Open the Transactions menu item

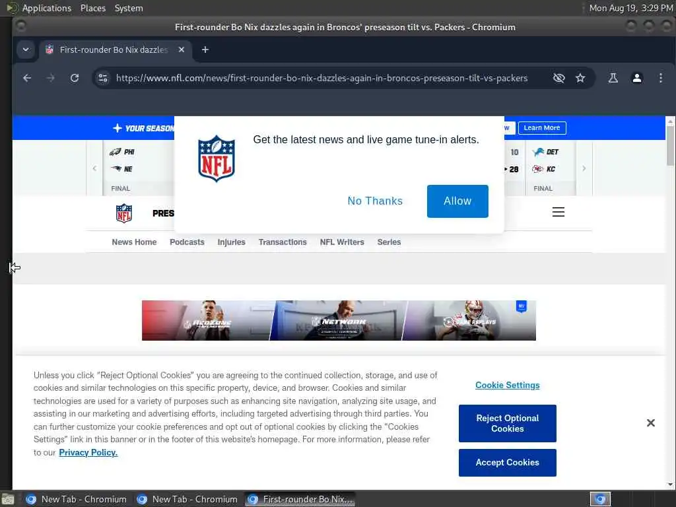pos(283,242)
